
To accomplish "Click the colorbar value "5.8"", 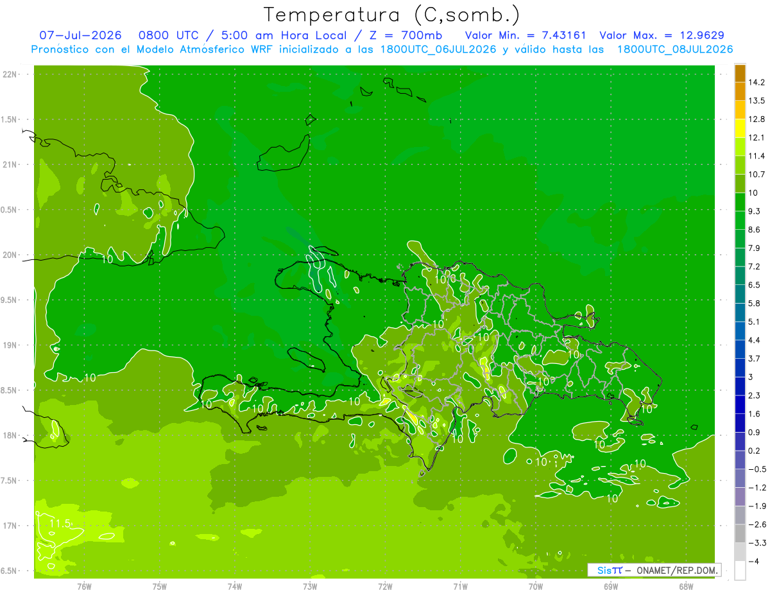I will point(755,304).
